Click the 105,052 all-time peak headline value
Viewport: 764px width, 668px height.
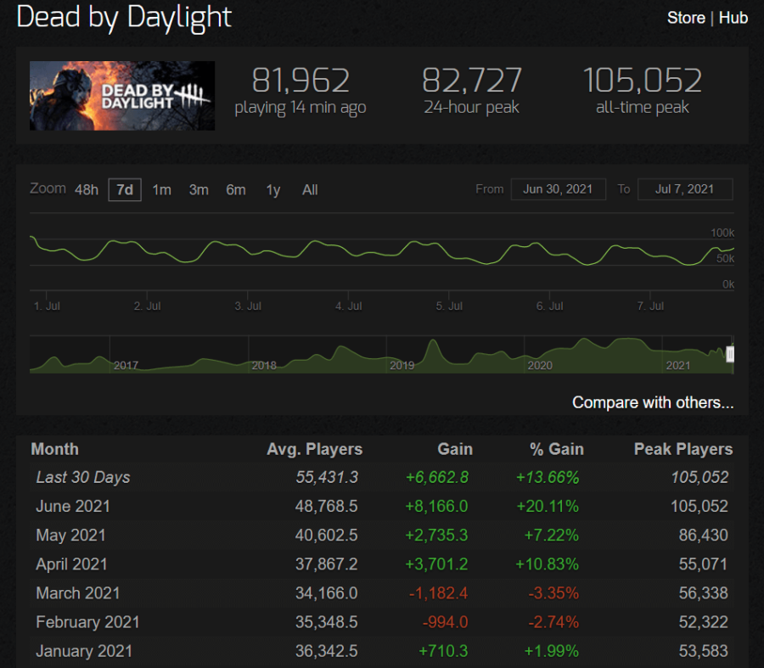(643, 81)
